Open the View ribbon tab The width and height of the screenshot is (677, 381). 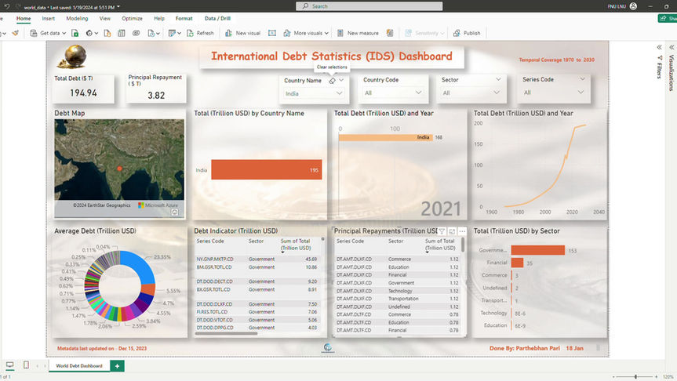tap(105, 19)
